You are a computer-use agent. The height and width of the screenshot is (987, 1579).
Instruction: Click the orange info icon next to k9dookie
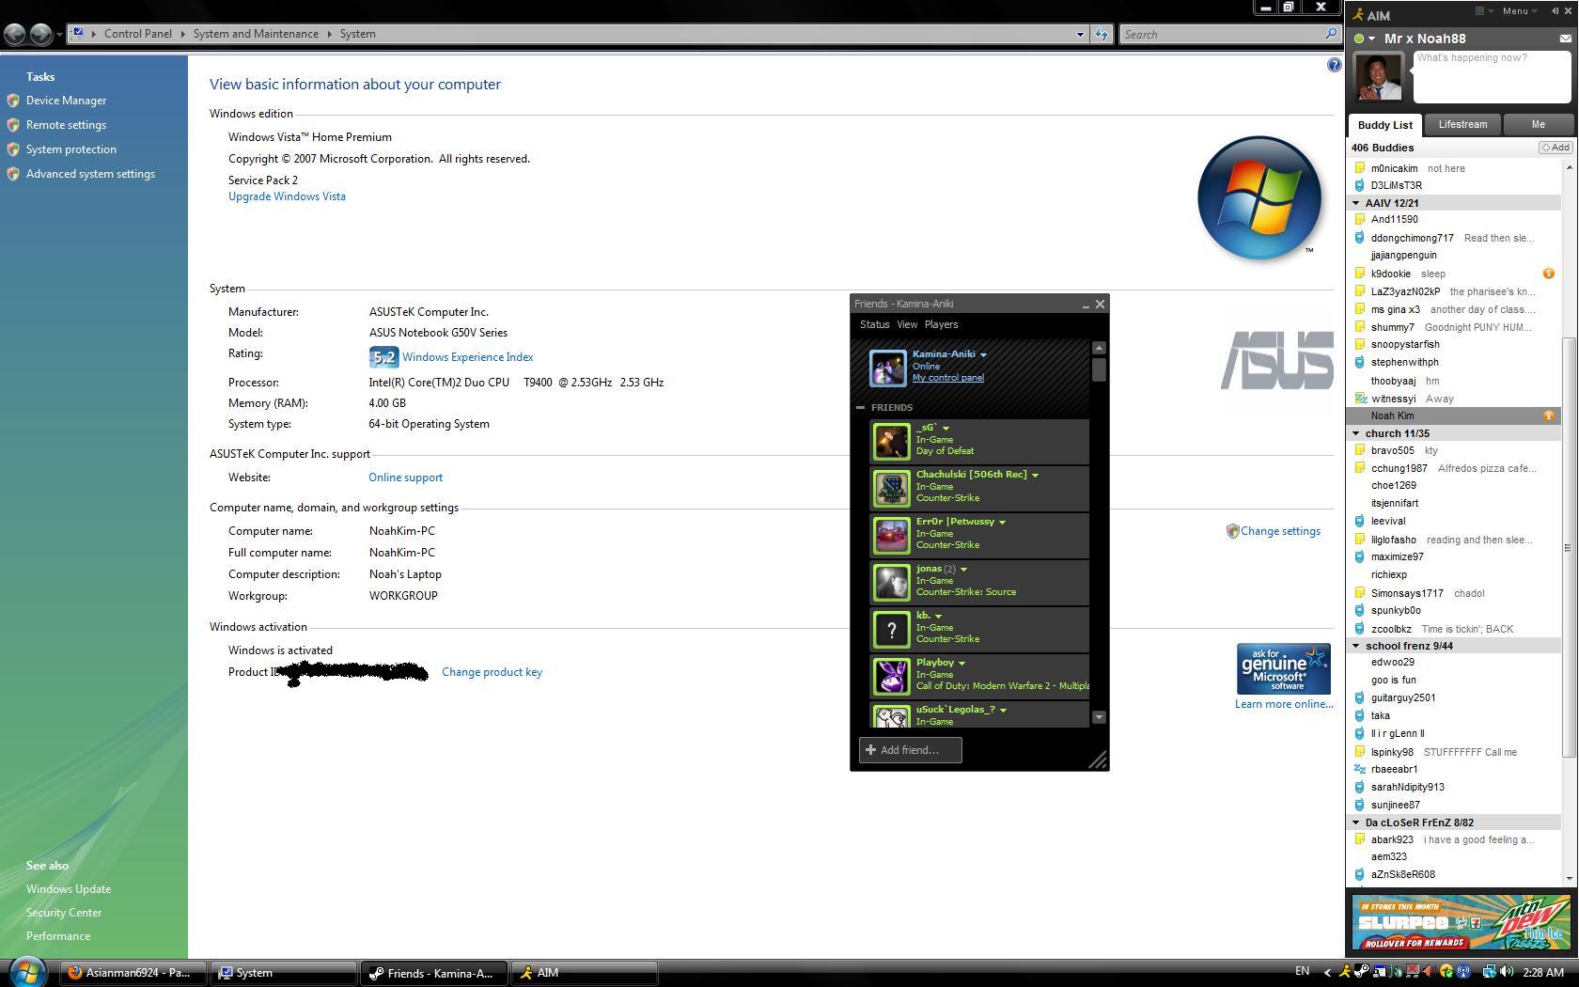coord(1548,274)
